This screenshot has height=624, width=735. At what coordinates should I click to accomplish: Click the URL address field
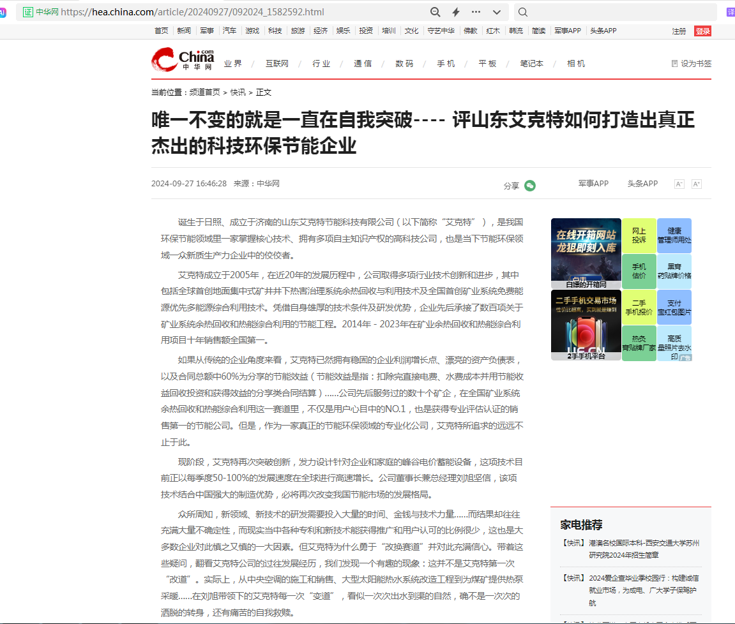pos(192,12)
